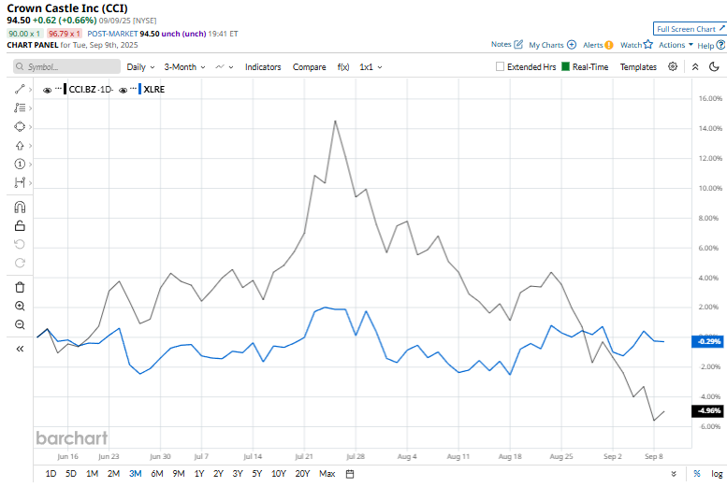Click the black CCI.BZ color swatch
The width and height of the screenshot is (727, 487).
click(65, 89)
